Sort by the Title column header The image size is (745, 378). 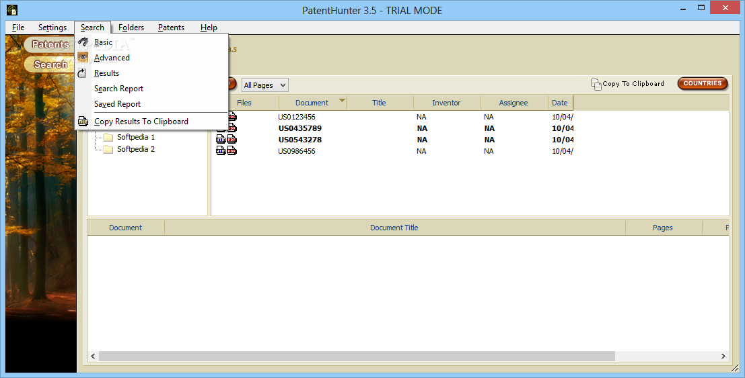point(380,103)
